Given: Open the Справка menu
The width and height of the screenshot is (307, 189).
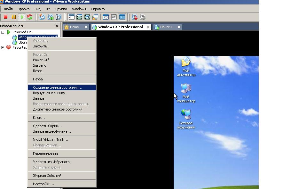Looking at the screenshot, I should pyautogui.click(x=98, y=9).
